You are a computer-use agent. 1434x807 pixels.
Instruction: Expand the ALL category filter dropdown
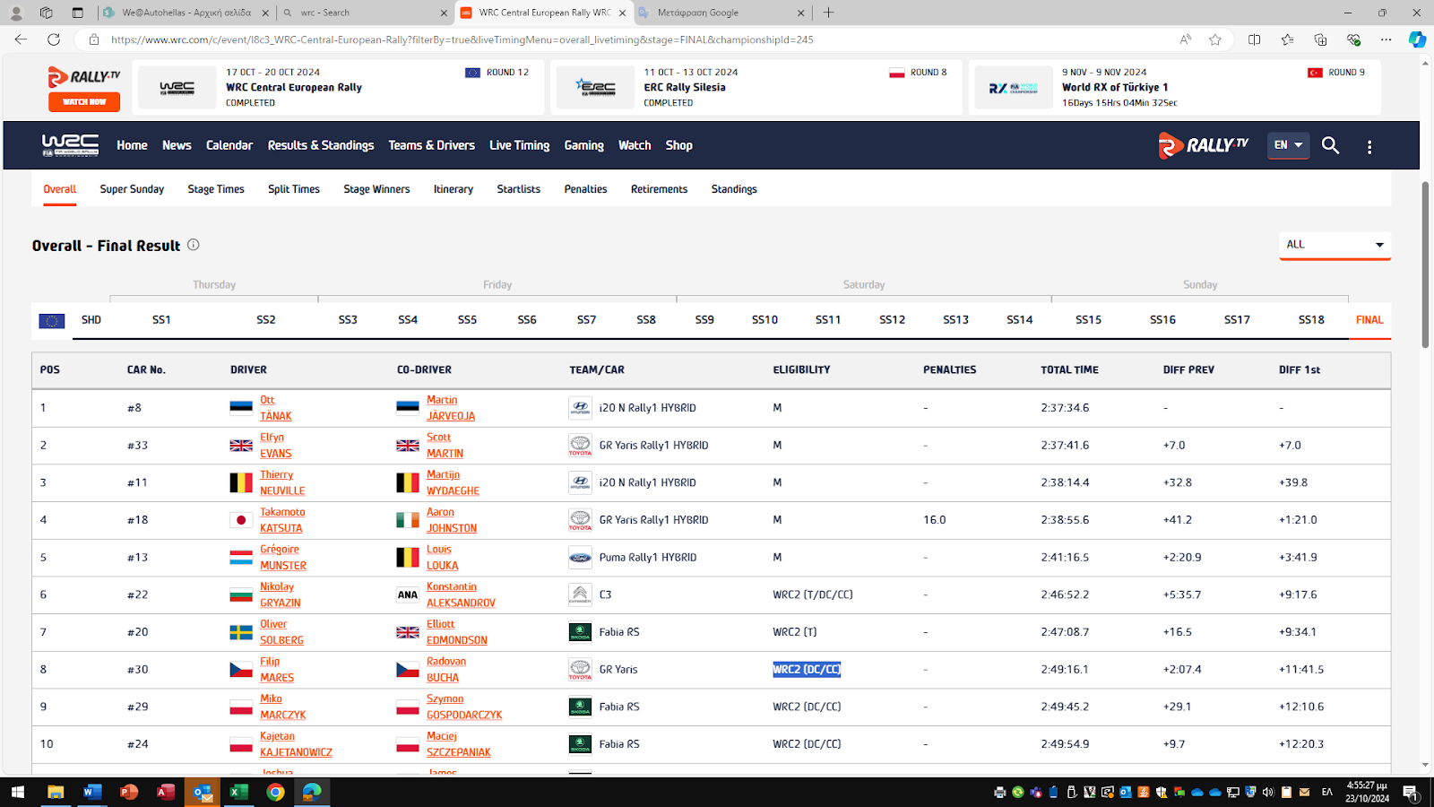point(1335,245)
